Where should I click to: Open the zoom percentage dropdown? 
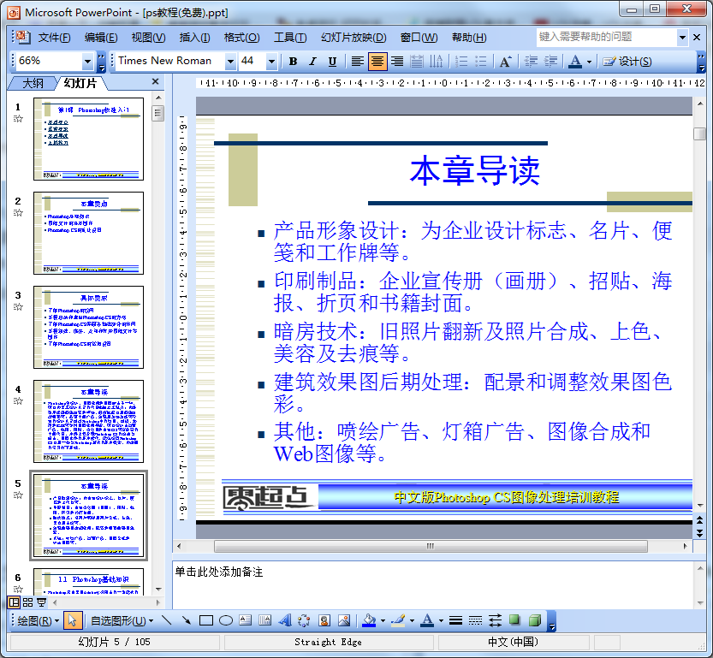(87, 61)
